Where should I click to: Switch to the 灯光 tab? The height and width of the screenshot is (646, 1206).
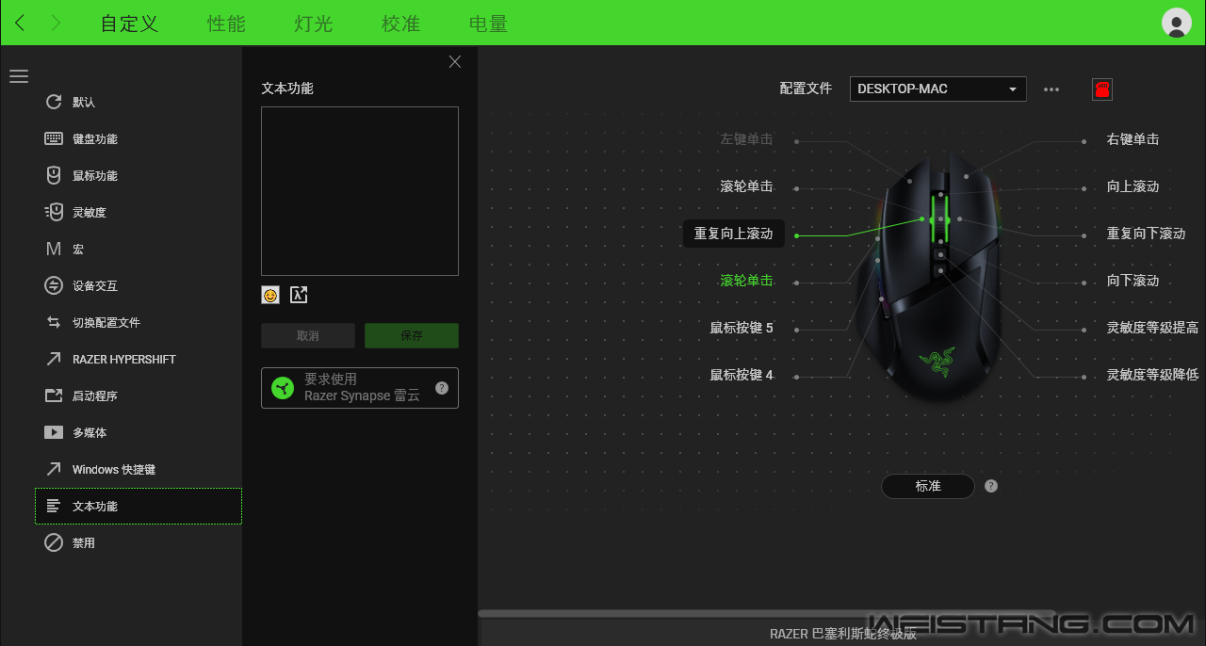314,24
